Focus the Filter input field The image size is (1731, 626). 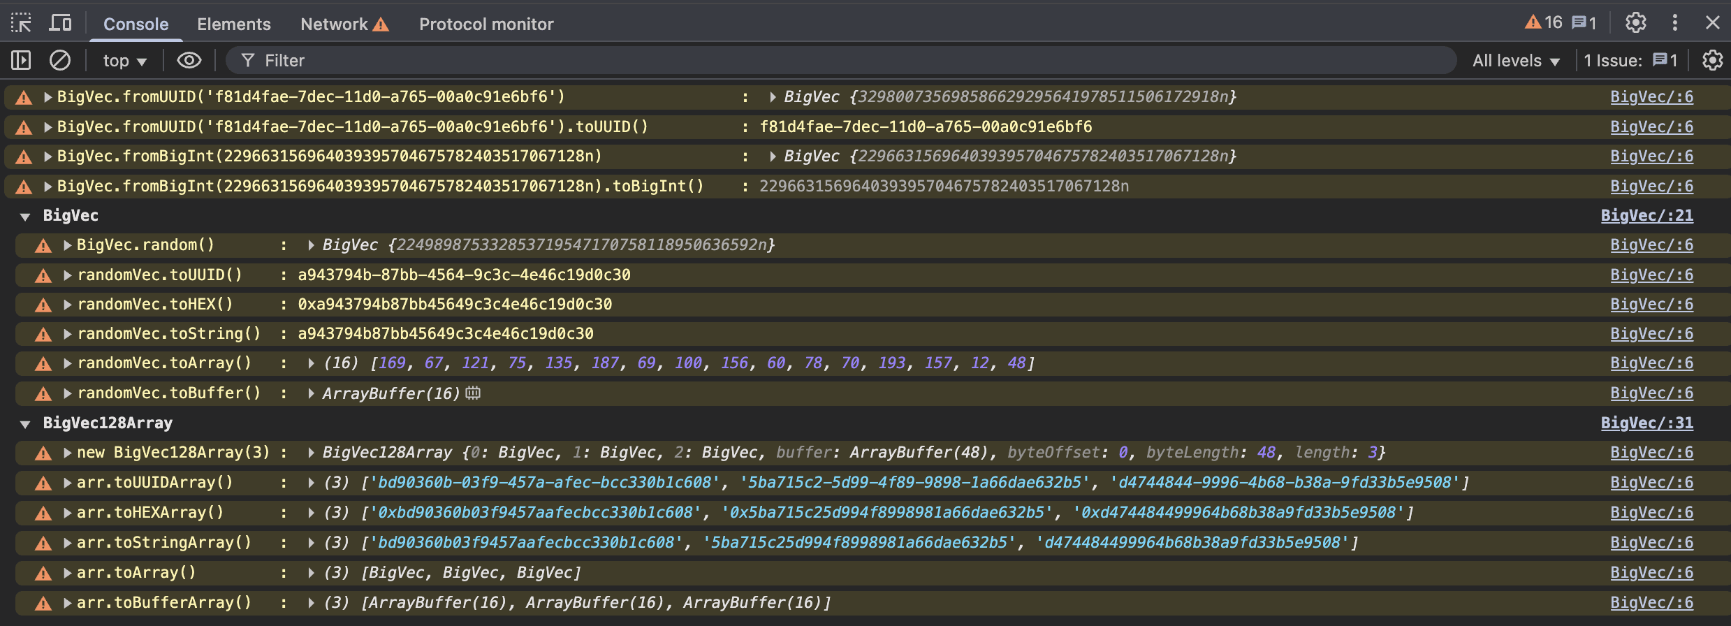coord(841,61)
